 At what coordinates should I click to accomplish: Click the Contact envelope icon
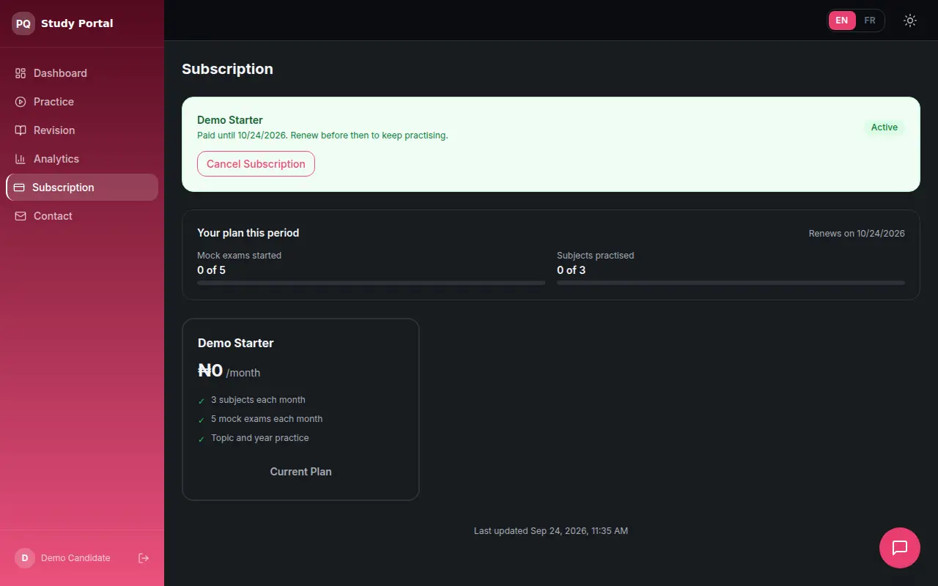(x=21, y=216)
